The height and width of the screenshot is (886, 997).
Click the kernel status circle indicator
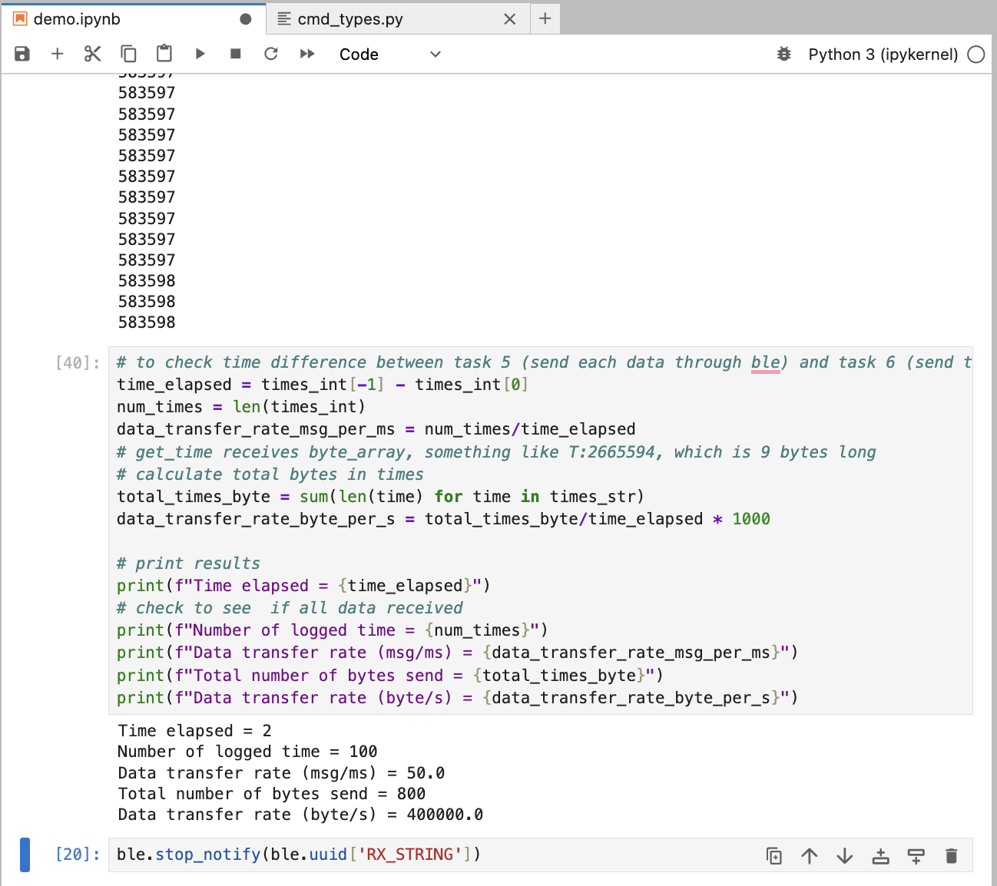(975, 55)
